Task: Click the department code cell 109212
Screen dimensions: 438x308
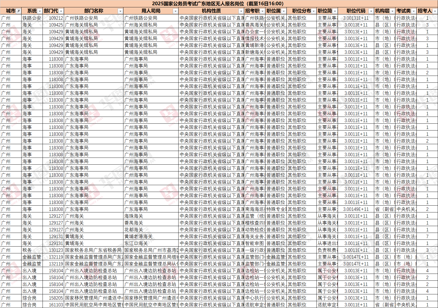Action: [53, 18]
